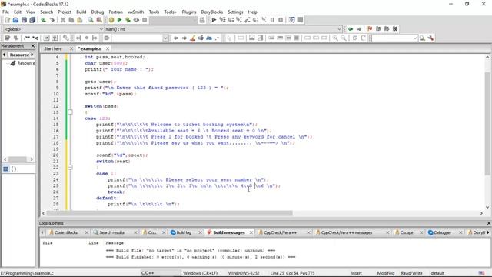Open the Plugins menu
Viewport: 492px width, 277px height.
[189, 12]
